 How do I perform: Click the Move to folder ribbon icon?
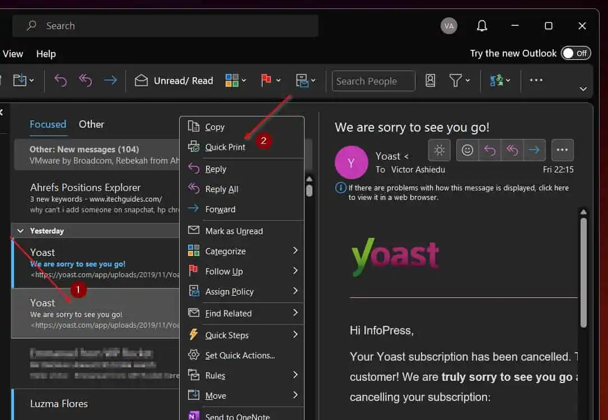[20, 80]
